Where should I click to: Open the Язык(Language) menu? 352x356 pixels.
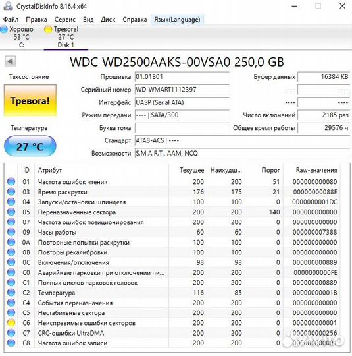(177, 20)
